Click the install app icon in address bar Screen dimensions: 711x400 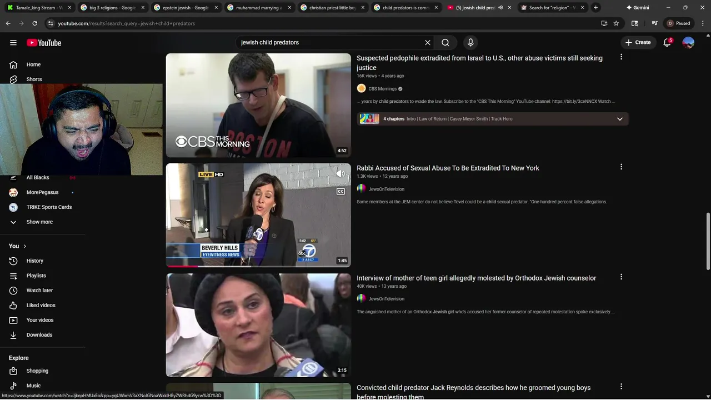click(604, 23)
